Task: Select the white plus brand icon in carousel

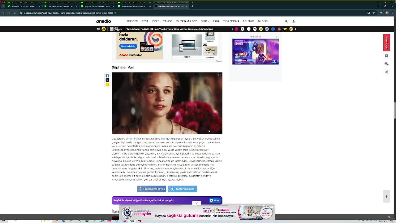Action: (x=243, y=29)
